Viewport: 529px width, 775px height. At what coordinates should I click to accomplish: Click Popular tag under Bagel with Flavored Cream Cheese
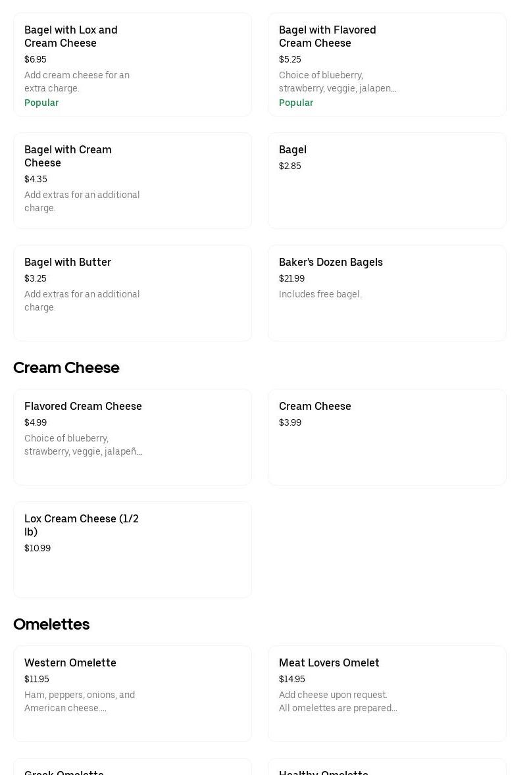point(296,103)
